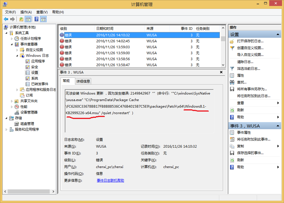Click Create Custom View (创建自定义视图) action
Image resolution: width=284 pixels, height=203 pixels.
click(250, 48)
